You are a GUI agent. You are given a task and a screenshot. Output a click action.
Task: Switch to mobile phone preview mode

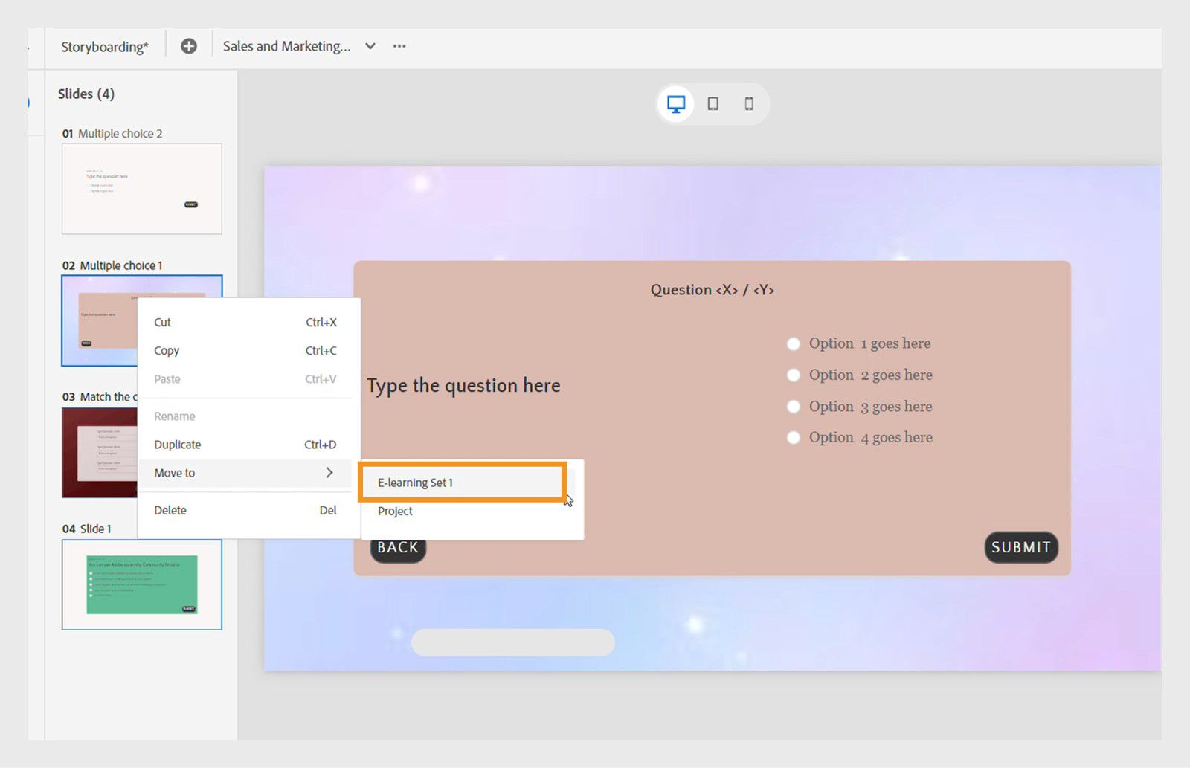tap(749, 104)
